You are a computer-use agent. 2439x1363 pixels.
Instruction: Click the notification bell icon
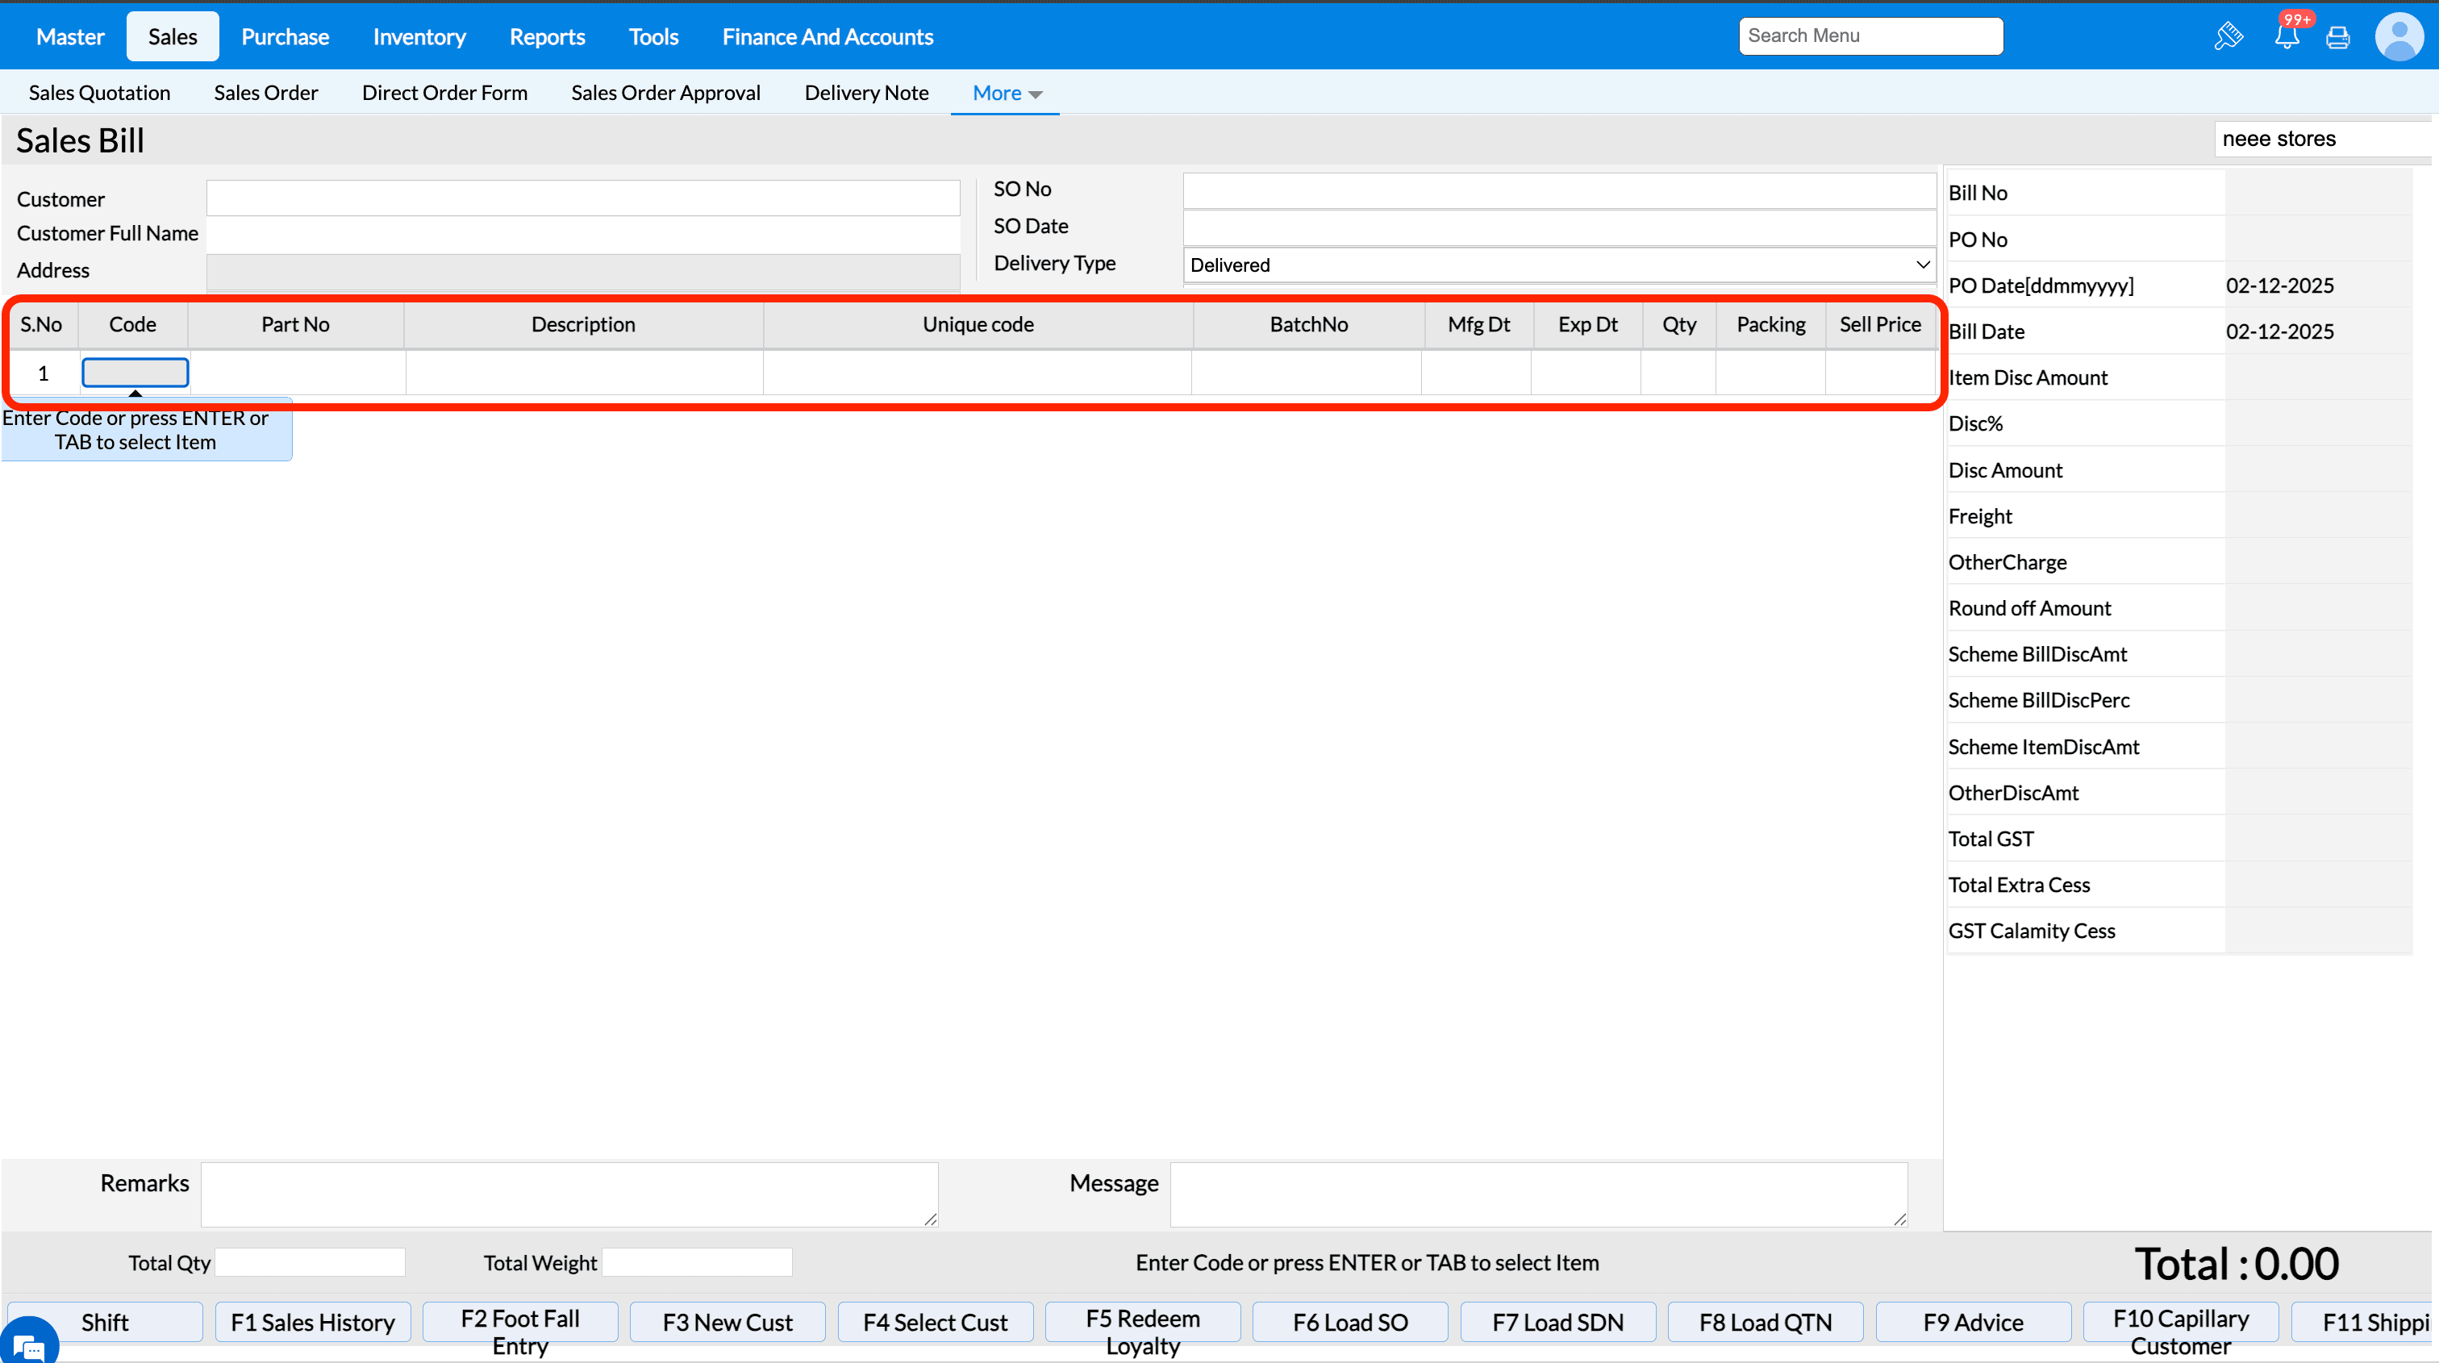coord(2286,37)
